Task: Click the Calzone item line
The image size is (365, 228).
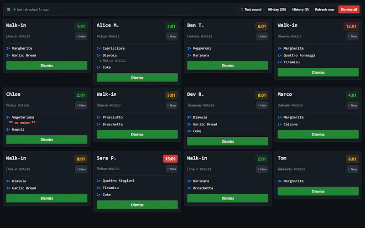Action: 288,124
